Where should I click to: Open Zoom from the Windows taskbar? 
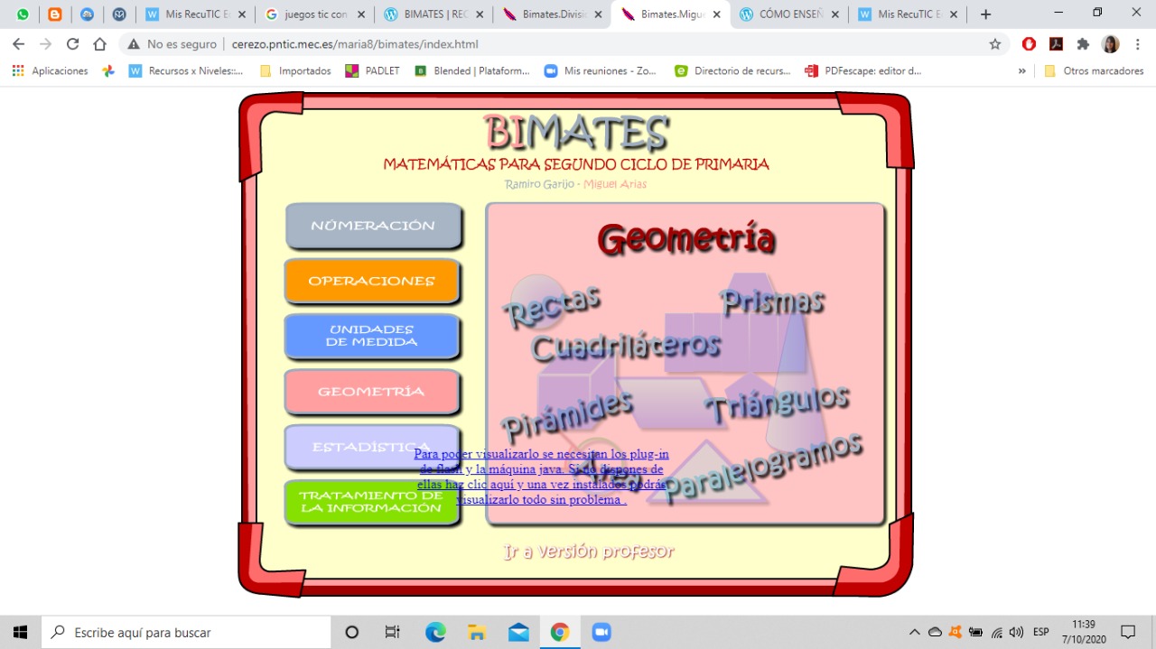pos(601,632)
